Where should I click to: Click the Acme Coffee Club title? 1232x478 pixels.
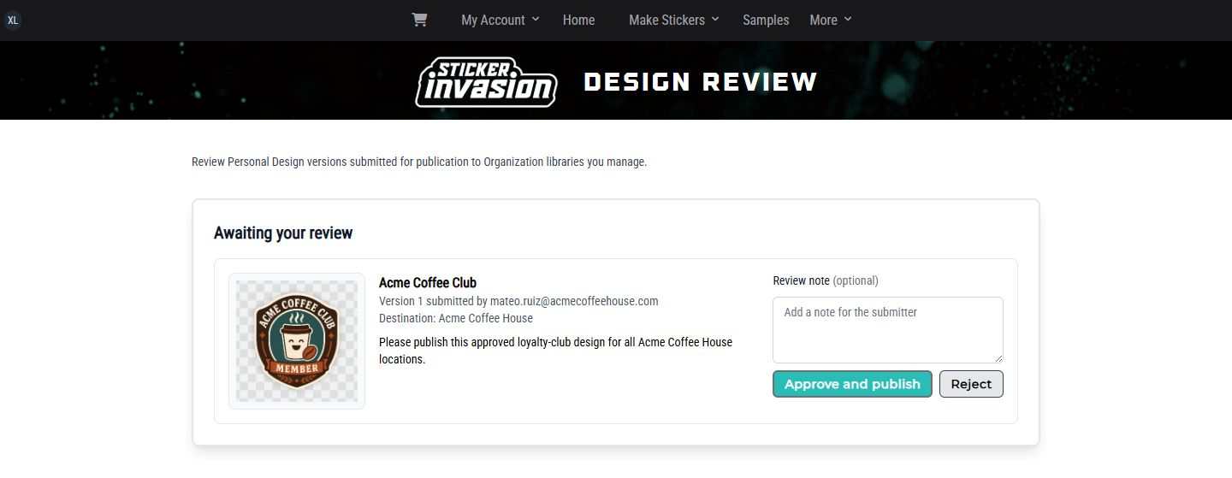(428, 282)
